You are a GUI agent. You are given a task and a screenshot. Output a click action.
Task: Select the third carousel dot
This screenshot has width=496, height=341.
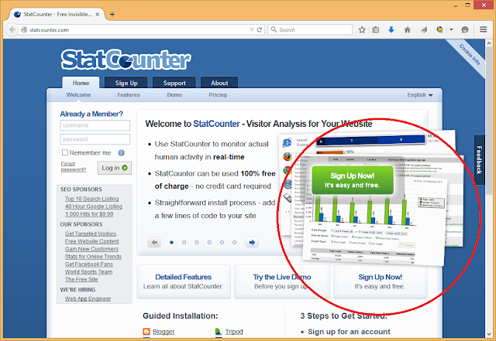[197, 243]
